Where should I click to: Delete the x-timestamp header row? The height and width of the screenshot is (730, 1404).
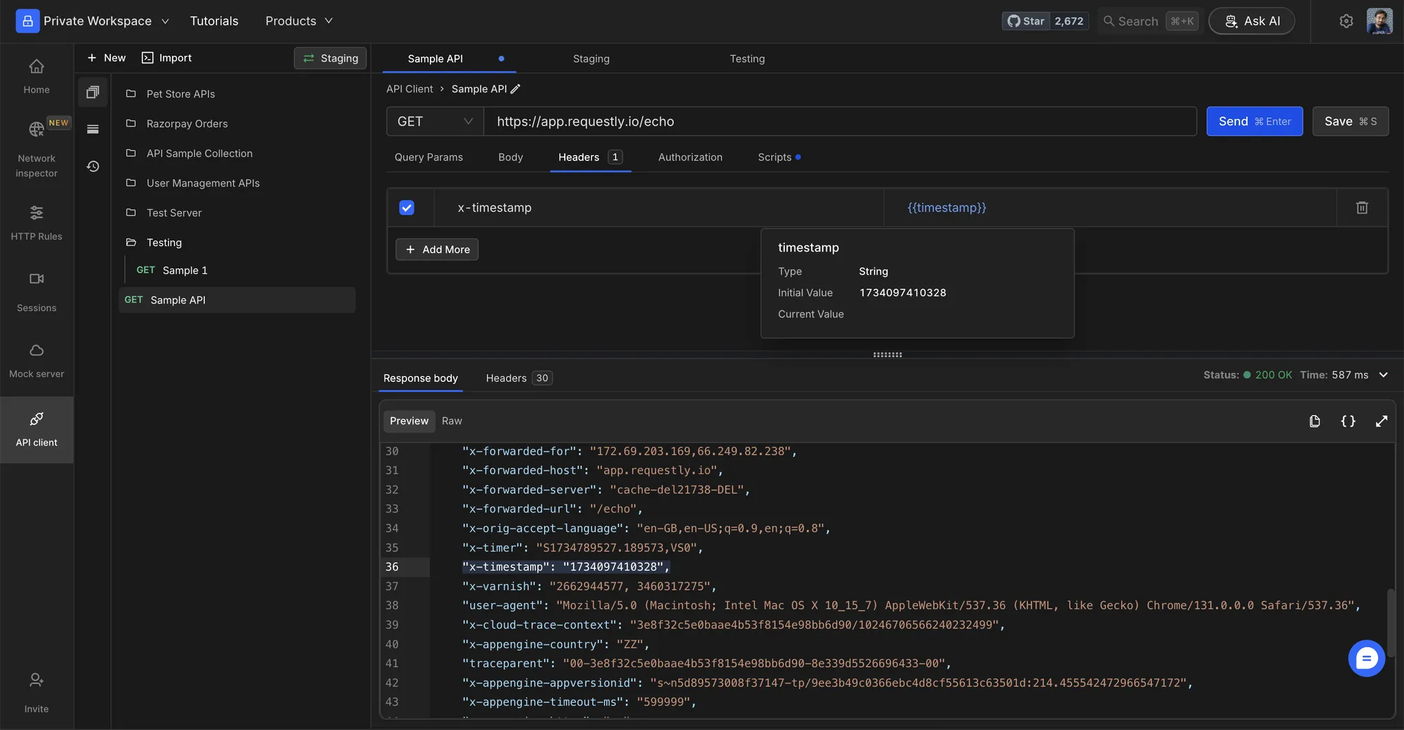tap(1361, 208)
